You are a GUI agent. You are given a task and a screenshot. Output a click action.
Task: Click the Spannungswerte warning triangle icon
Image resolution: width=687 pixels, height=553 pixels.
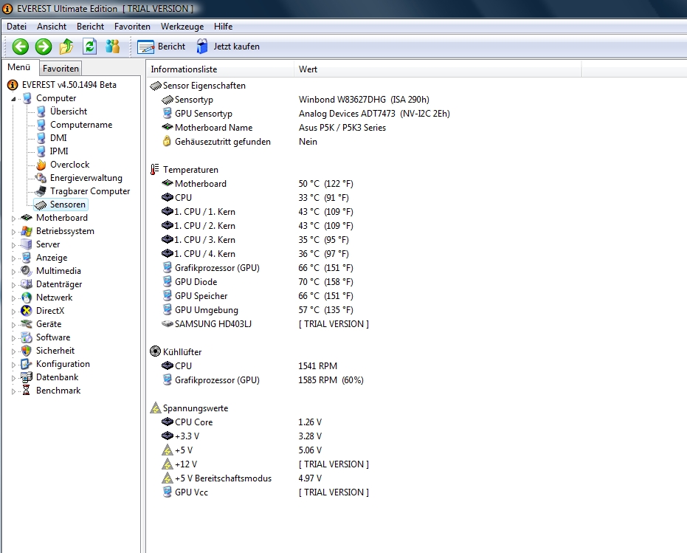click(x=155, y=408)
